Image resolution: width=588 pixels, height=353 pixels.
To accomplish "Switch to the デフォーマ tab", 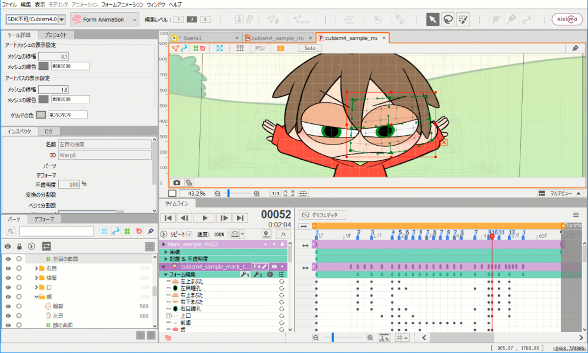I will (44, 219).
